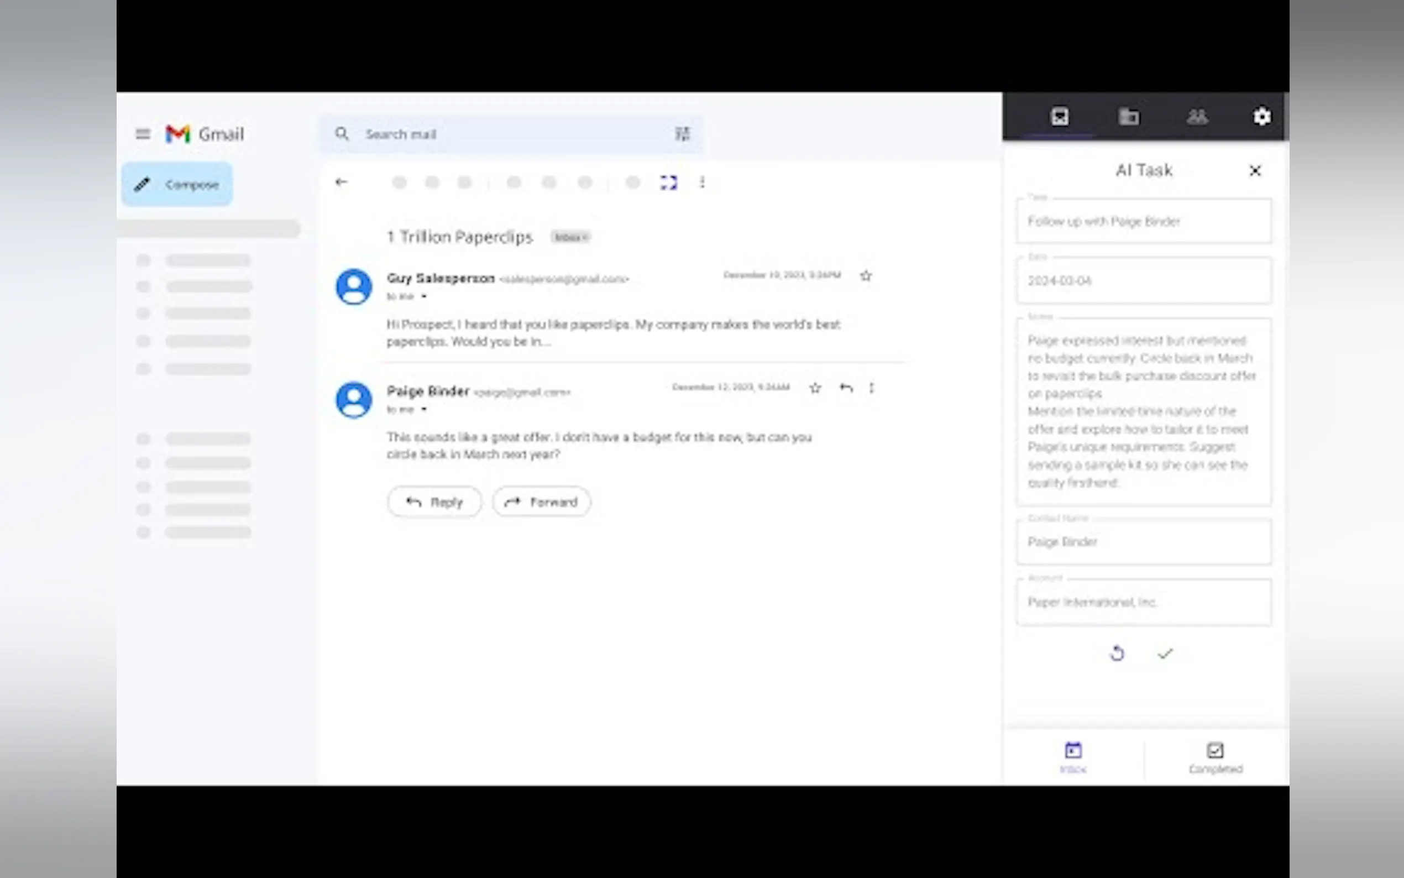The image size is (1404, 878).
Task: Click the Reply button below the message
Action: point(434,501)
